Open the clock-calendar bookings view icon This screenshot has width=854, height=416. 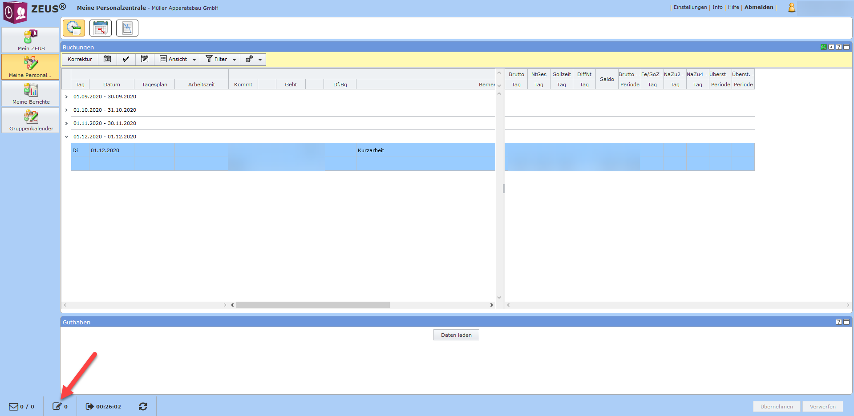[74, 28]
